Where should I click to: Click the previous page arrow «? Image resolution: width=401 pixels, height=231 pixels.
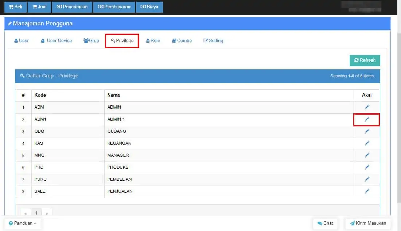click(x=26, y=213)
